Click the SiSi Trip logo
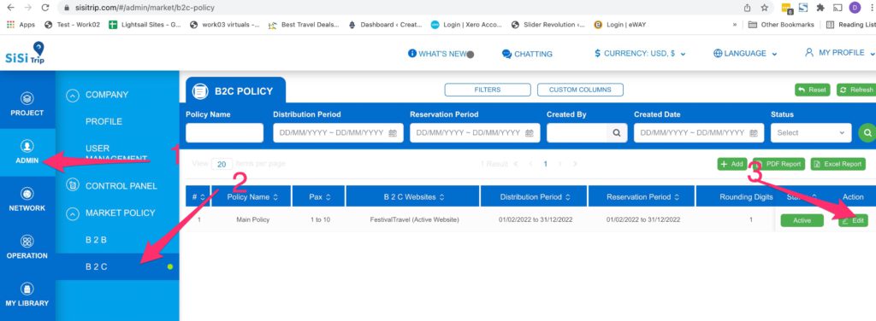This screenshot has width=876, height=321. (x=25, y=54)
